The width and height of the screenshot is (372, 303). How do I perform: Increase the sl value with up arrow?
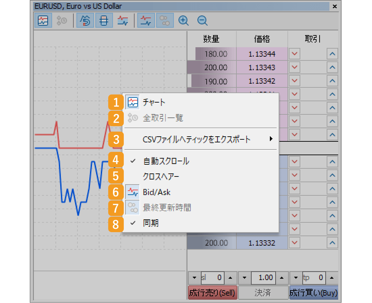[x=230, y=278]
